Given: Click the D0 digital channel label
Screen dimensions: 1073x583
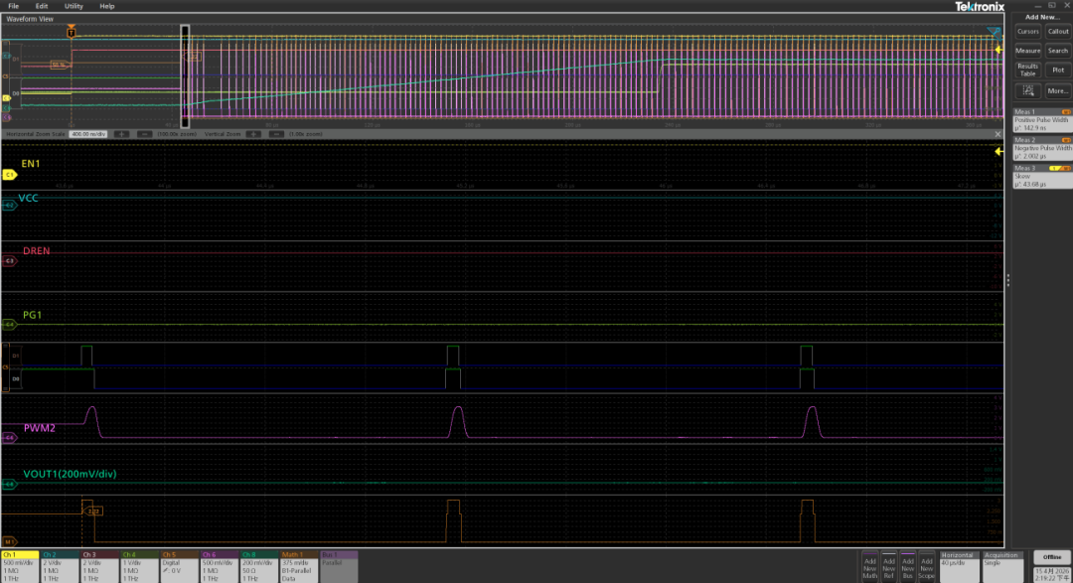Looking at the screenshot, I should 16,378.
